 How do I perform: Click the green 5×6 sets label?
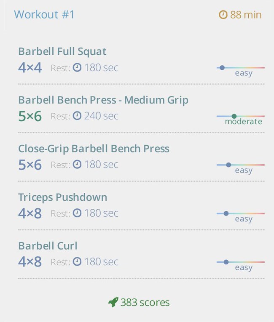tap(30, 116)
